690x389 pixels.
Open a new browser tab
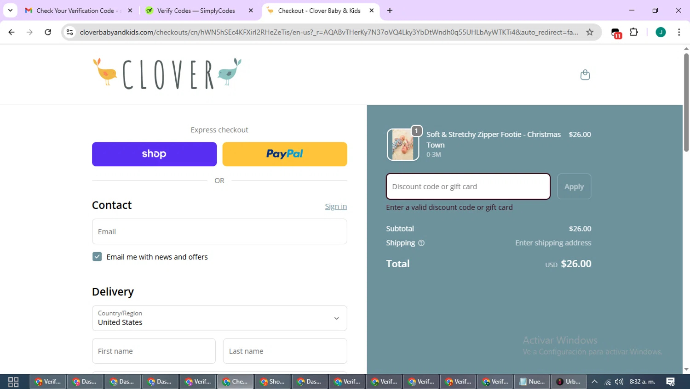coord(390,10)
